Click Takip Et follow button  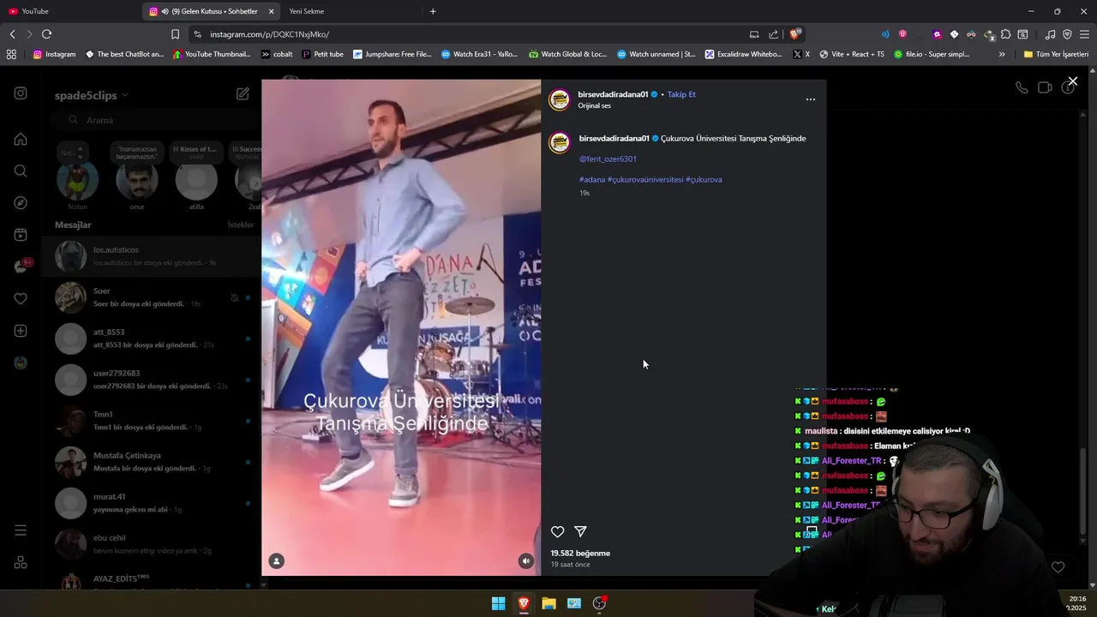[x=681, y=94]
